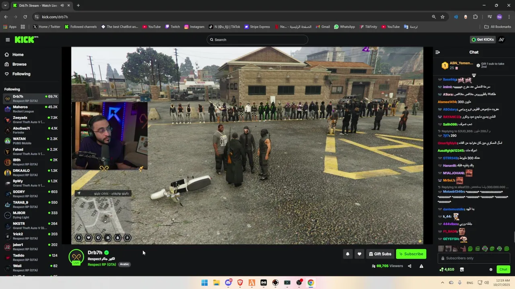Image resolution: width=515 pixels, height=289 pixels.
Task: Open the WhatsApp bookmark
Action: 344,27
